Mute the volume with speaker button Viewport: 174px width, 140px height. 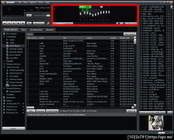[29, 16]
